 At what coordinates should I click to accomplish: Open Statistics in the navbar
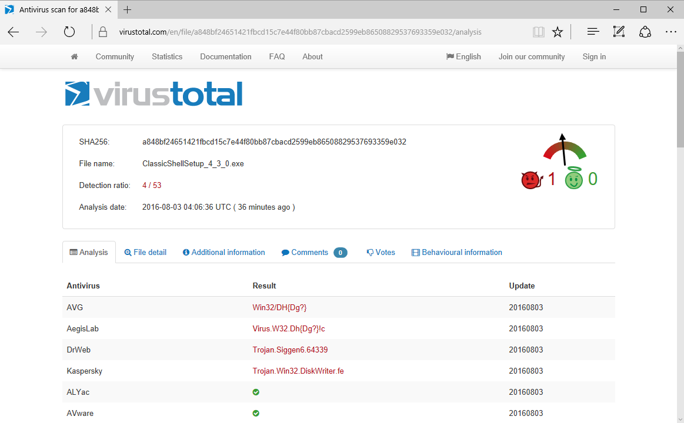click(167, 56)
